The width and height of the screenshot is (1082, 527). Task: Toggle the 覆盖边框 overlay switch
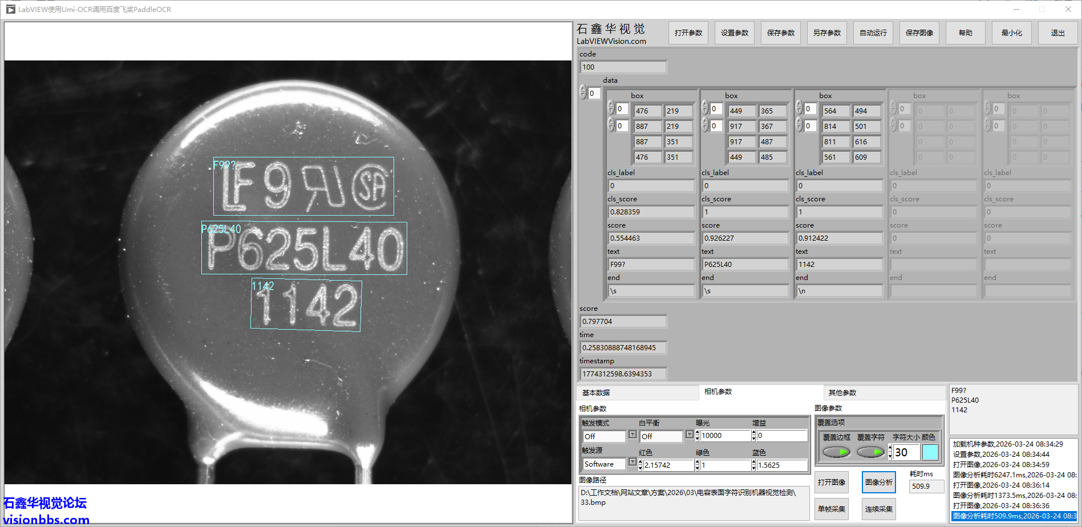click(x=836, y=452)
